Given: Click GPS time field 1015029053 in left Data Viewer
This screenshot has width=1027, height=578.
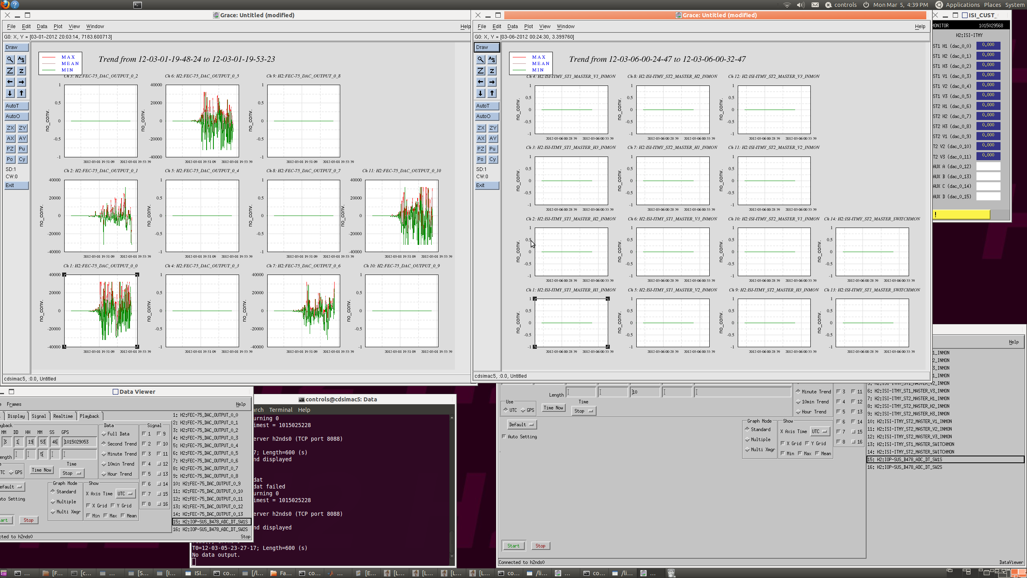Looking at the screenshot, I should point(79,442).
